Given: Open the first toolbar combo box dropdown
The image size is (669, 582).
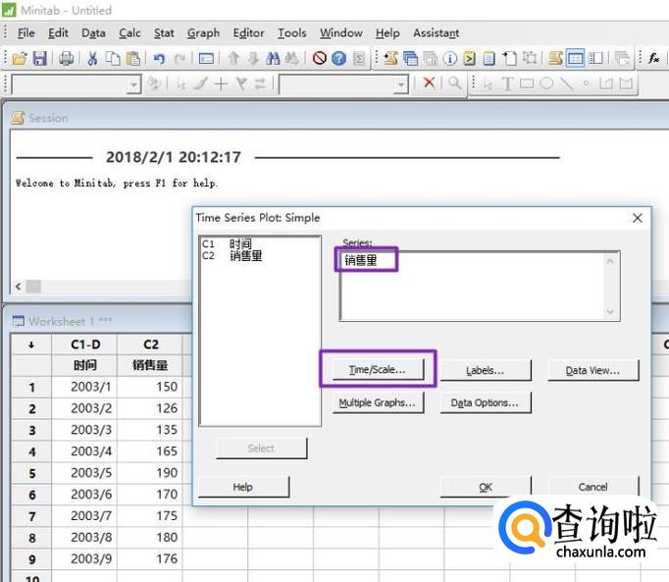Looking at the screenshot, I should [134, 85].
